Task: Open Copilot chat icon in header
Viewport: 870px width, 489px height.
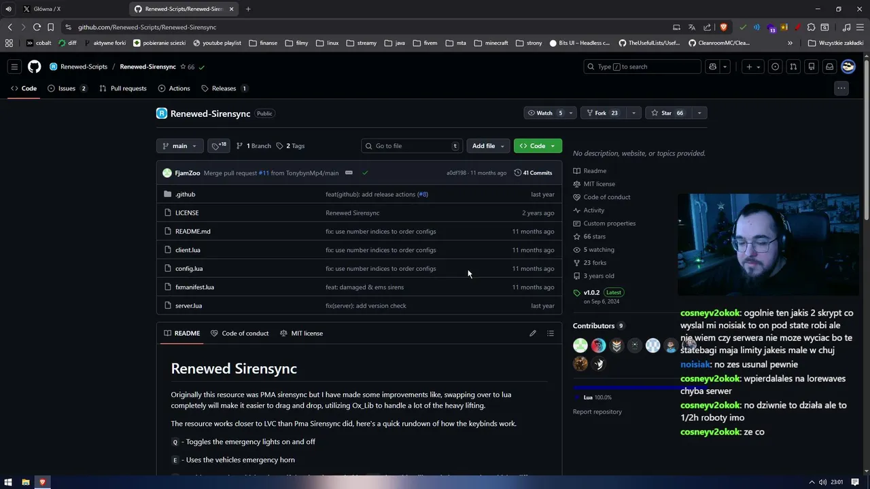Action: point(712,67)
